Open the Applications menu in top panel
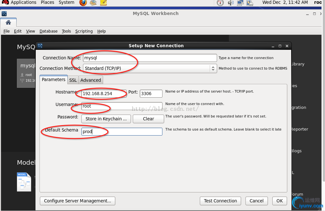Screen dimensions: 325x211 23,3
